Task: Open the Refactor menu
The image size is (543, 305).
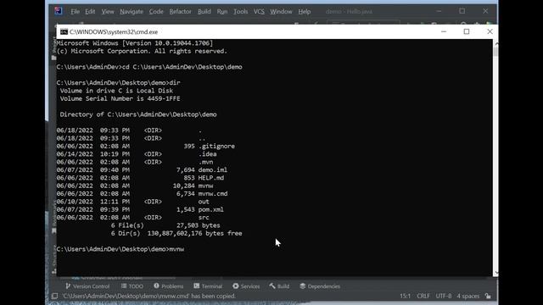Action: click(x=180, y=11)
